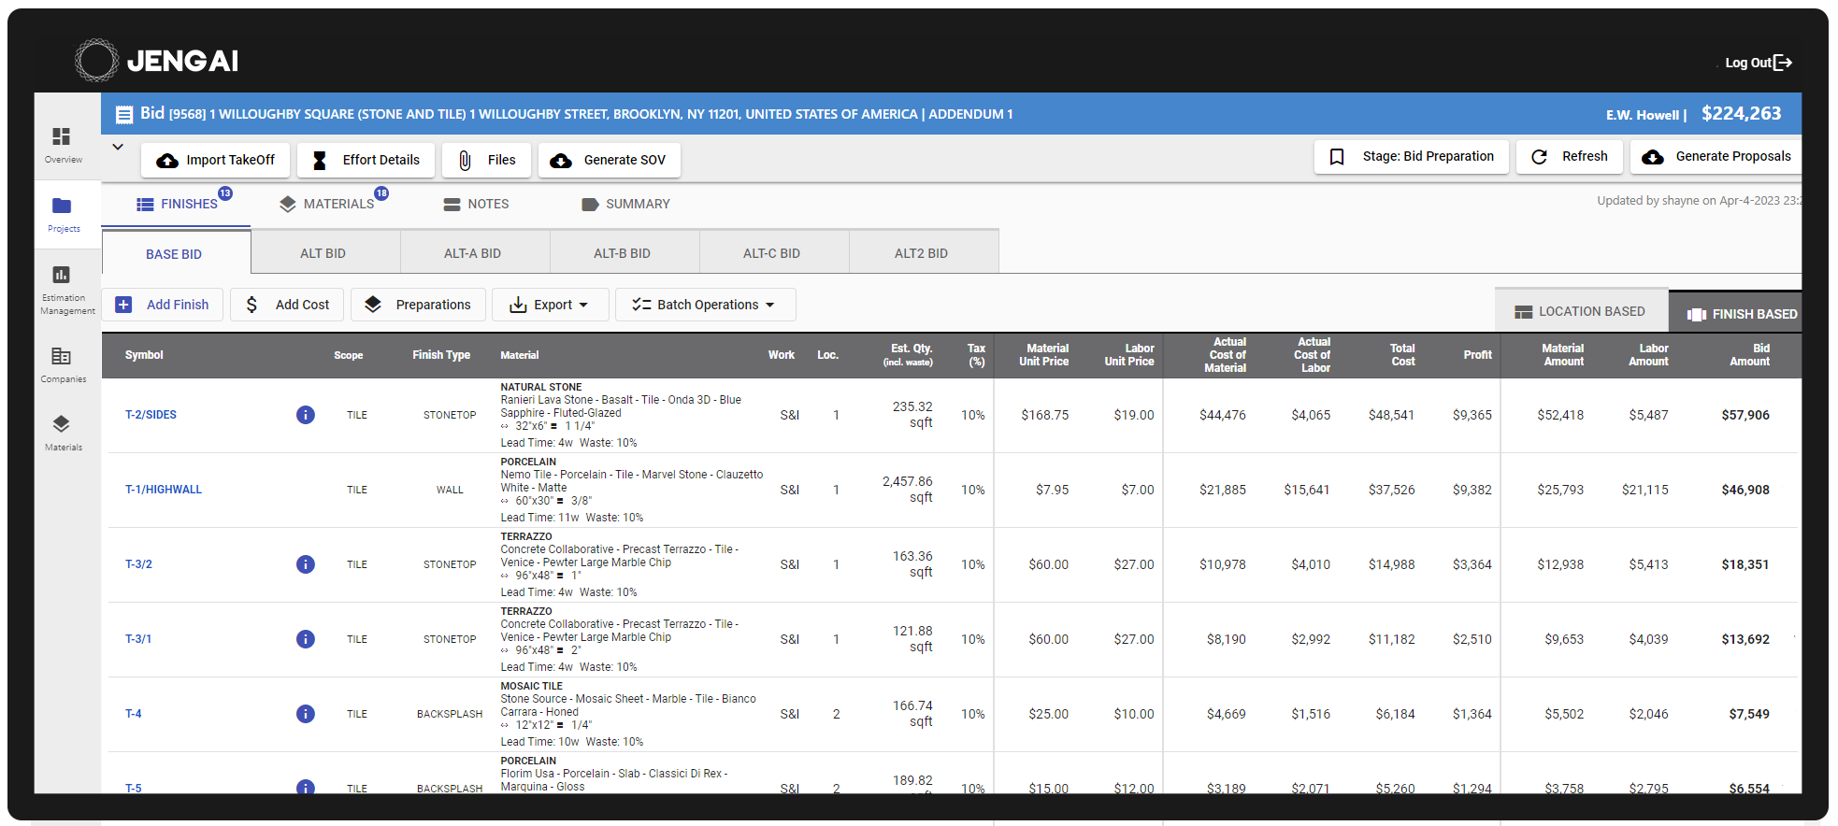Click the Log Out icon
This screenshot has height=826, width=1838.
coord(1782,63)
